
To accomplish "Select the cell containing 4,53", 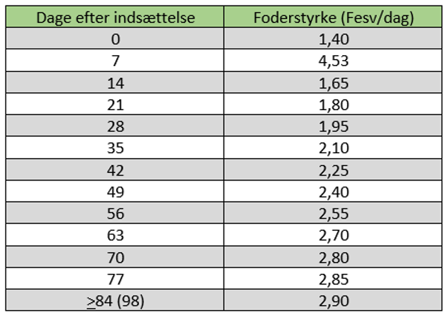I will [333, 61].
